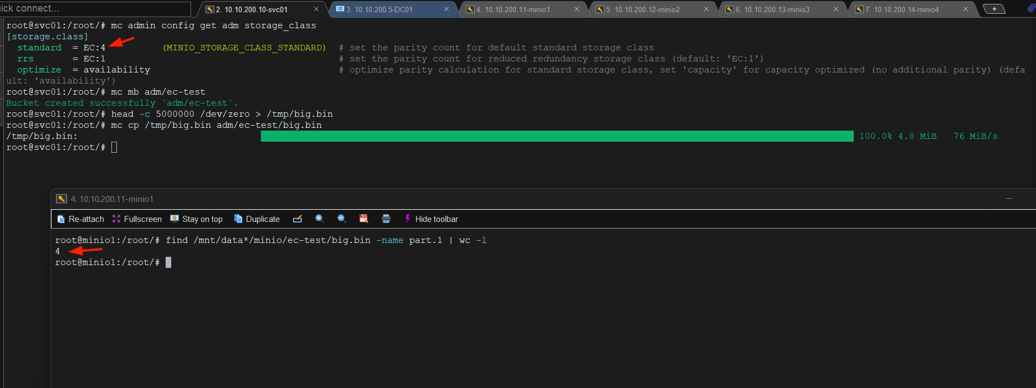Click the Re-attach button in the detached minio1 window
This screenshot has width=1036, height=388.
[x=81, y=219]
